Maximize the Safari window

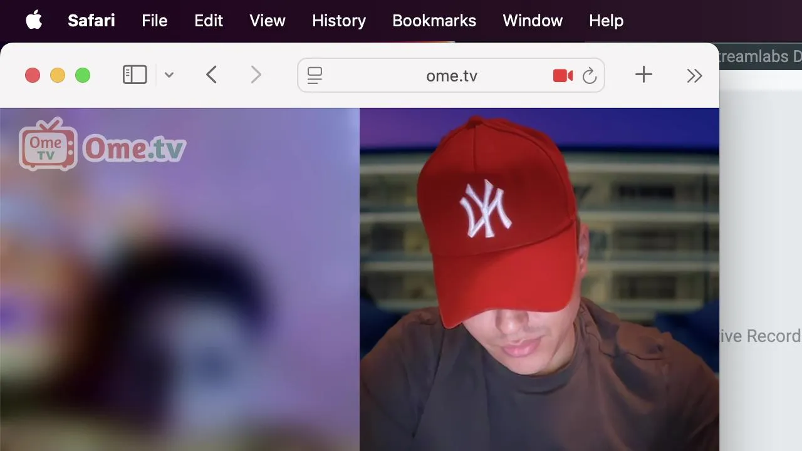(83, 76)
